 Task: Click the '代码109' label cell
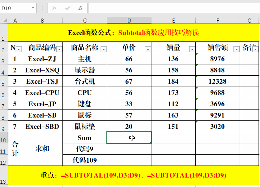coord(85,160)
